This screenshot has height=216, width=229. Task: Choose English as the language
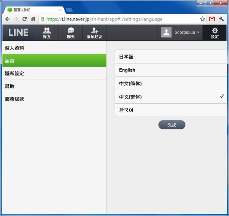(x=171, y=70)
